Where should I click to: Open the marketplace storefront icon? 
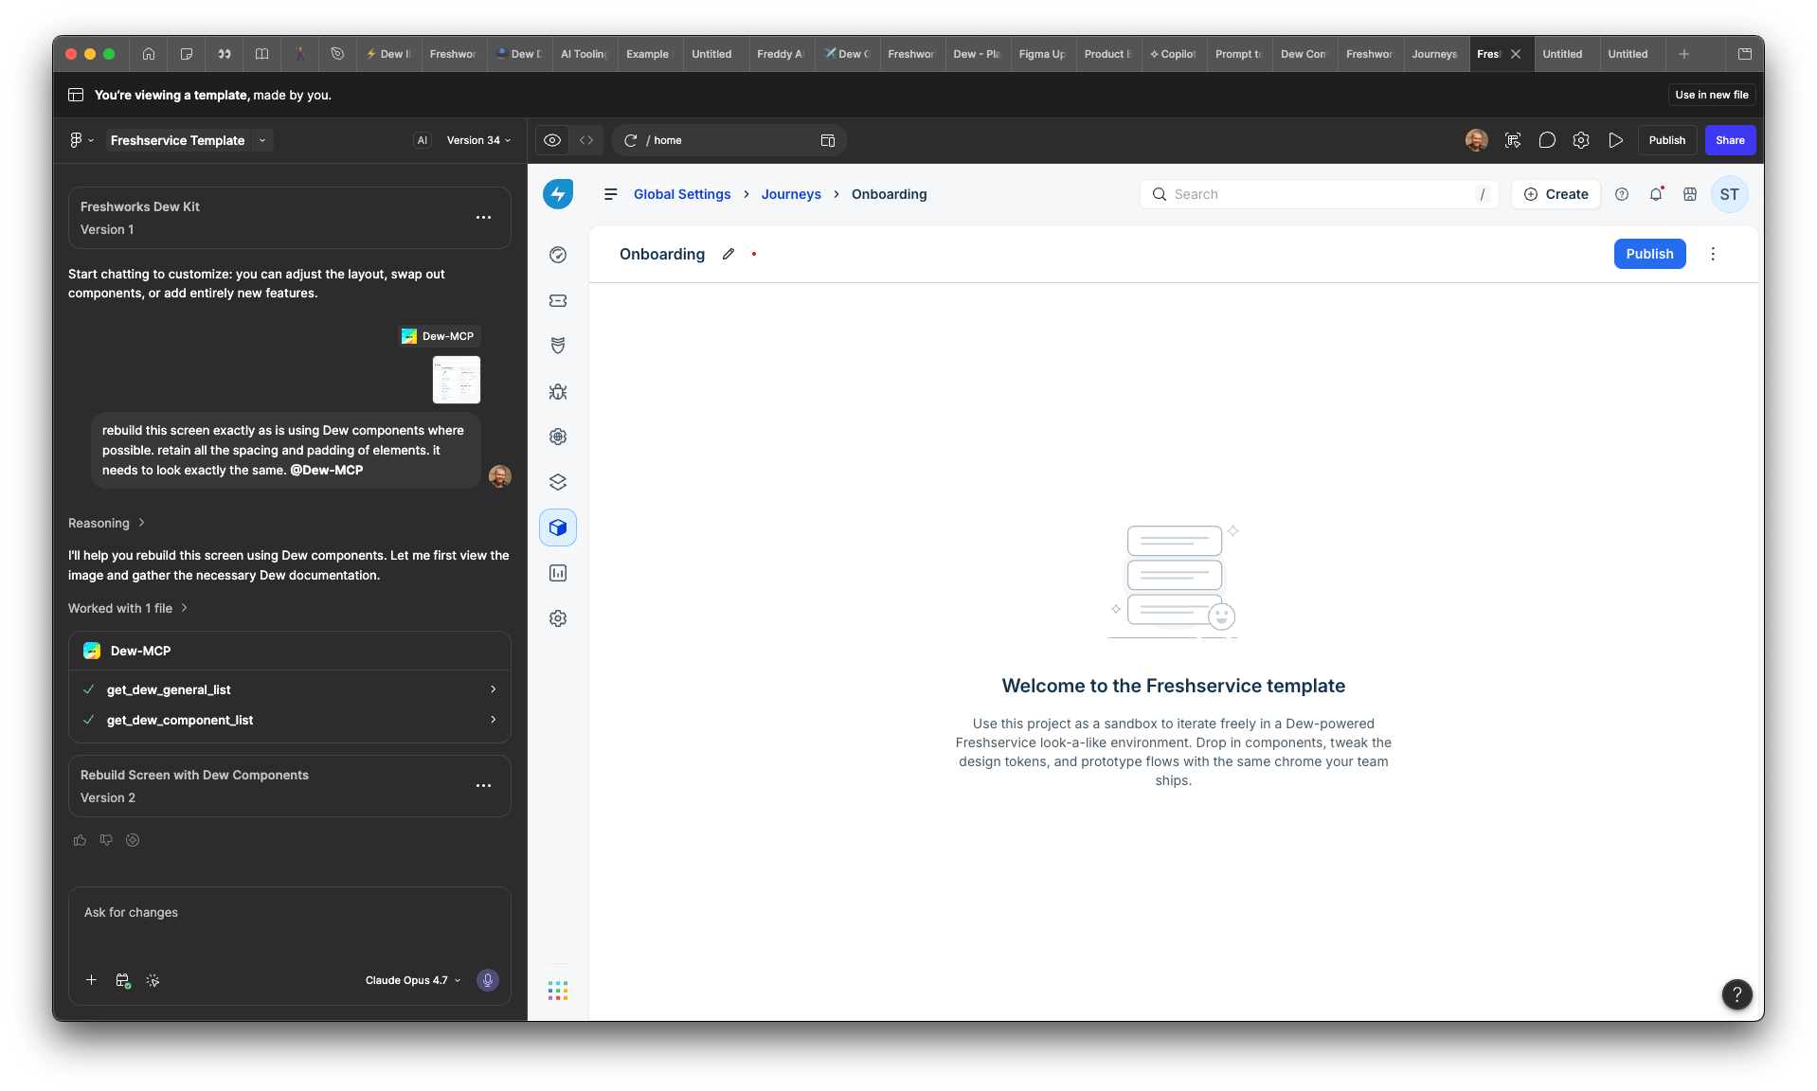tap(1690, 194)
